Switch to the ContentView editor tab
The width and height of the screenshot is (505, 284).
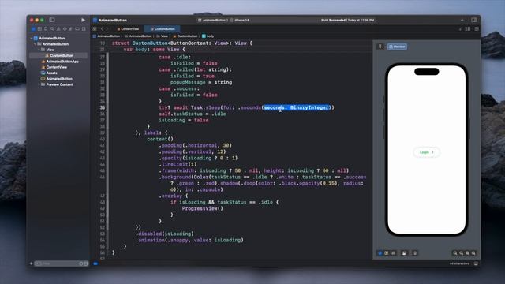tap(128, 29)
